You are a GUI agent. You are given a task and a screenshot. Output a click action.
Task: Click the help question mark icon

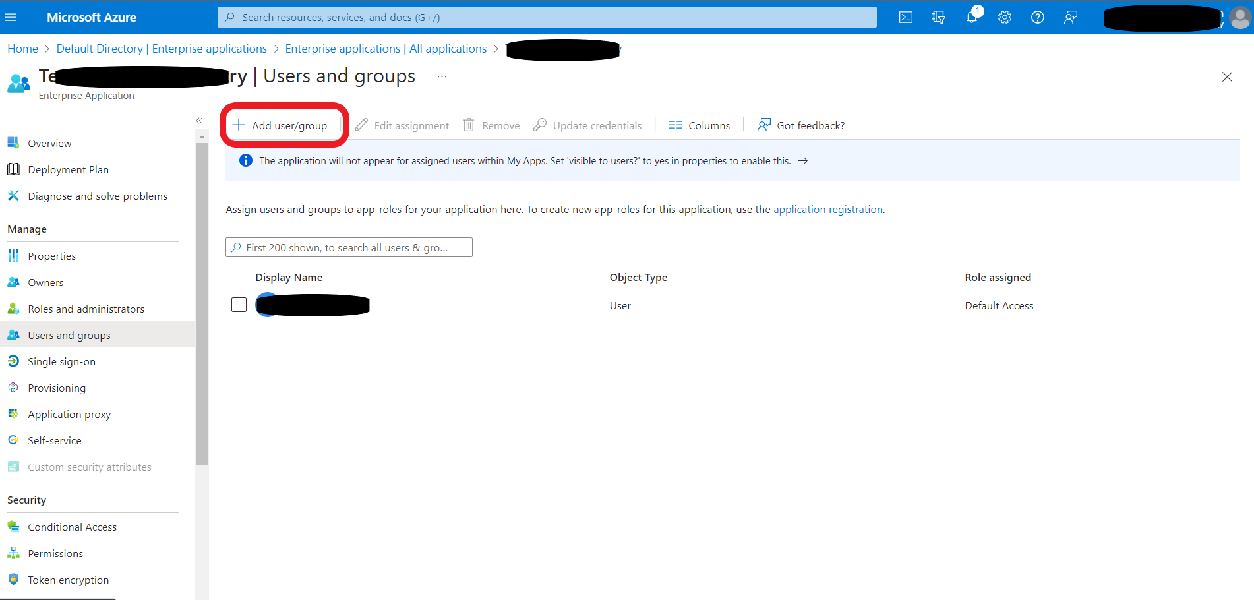coord(1037,17)
